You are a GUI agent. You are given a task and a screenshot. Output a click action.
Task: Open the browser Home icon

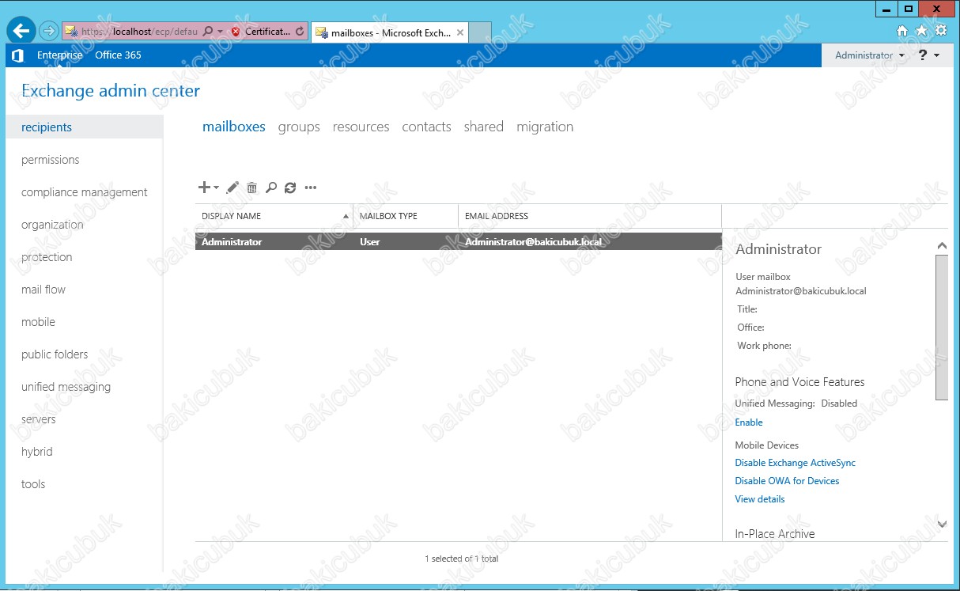coord(902,31)
